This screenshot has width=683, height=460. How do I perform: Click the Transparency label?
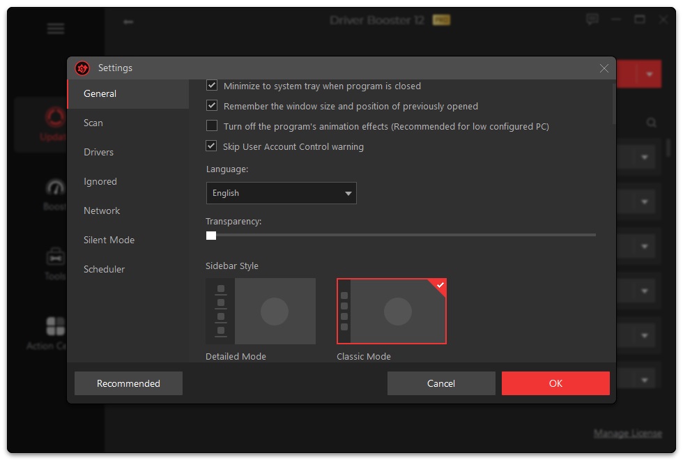click(233, 222)
